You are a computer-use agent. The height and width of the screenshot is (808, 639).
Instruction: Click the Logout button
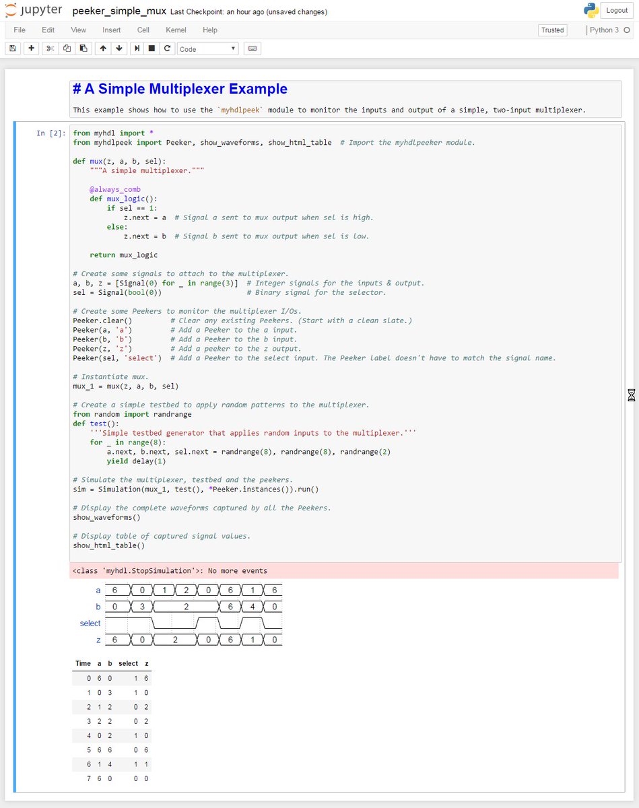(617, 10)
